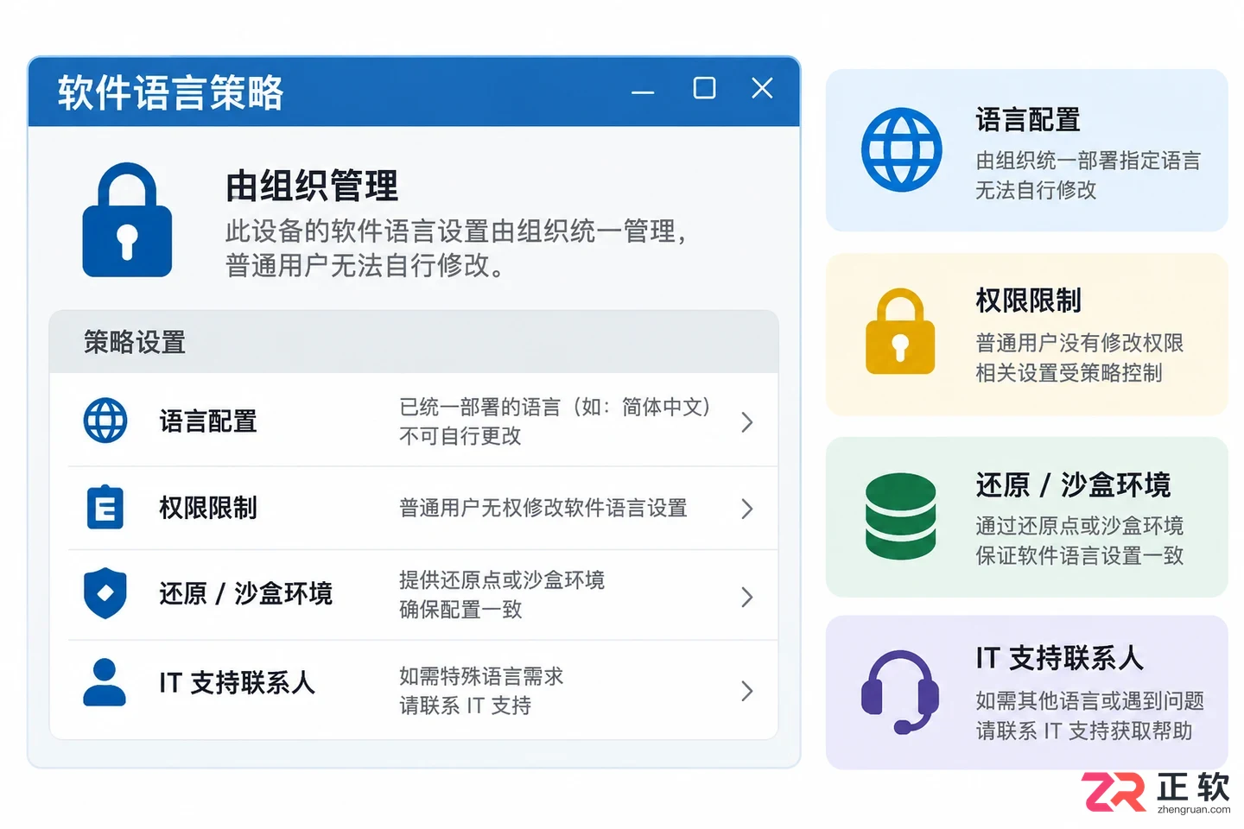Click the yellow padlock icon on 权限限制 card

[900, 332]
